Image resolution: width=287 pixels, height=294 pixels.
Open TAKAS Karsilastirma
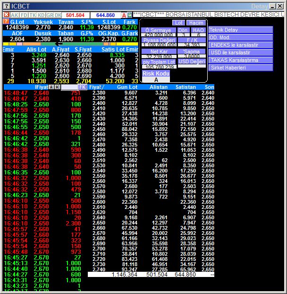click(x=241, y=60)
